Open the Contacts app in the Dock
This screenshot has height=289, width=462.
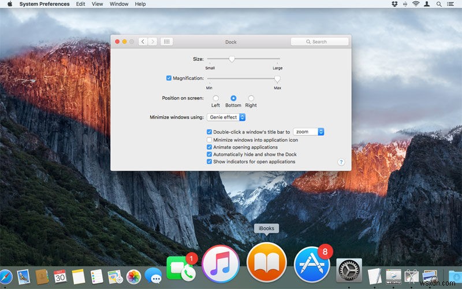click(x=42, y=277)
